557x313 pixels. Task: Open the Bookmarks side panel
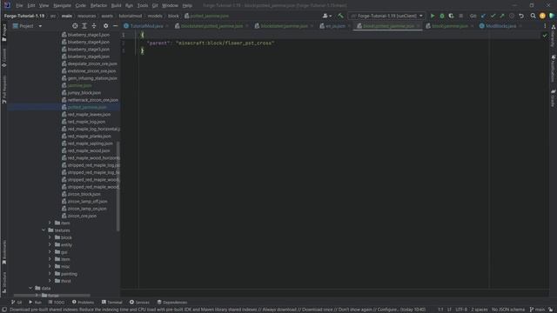[x=3, y=252]
